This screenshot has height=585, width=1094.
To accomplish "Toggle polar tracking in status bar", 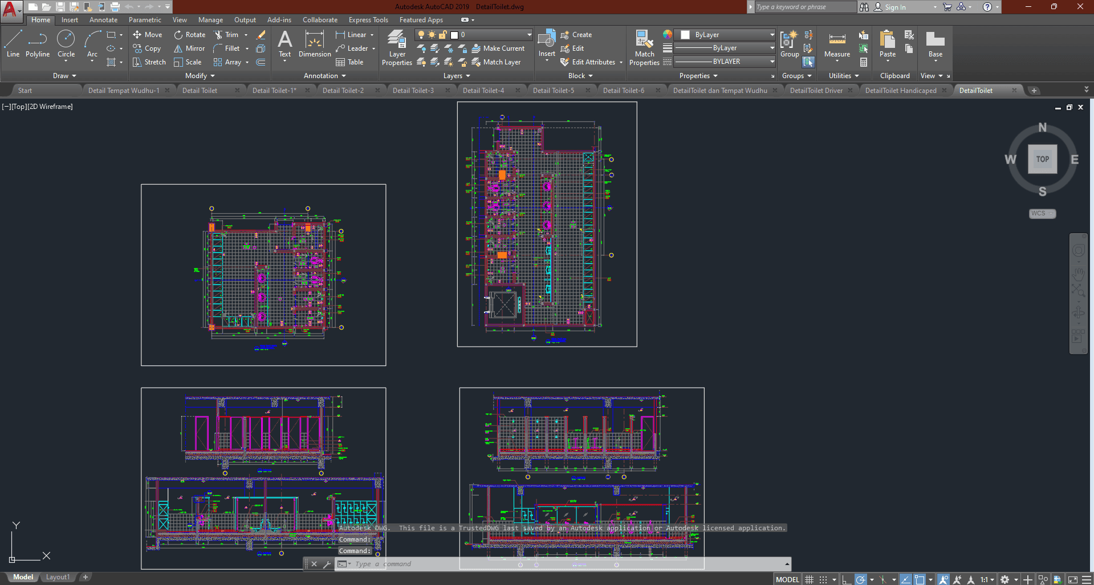I will coord(861,579).
